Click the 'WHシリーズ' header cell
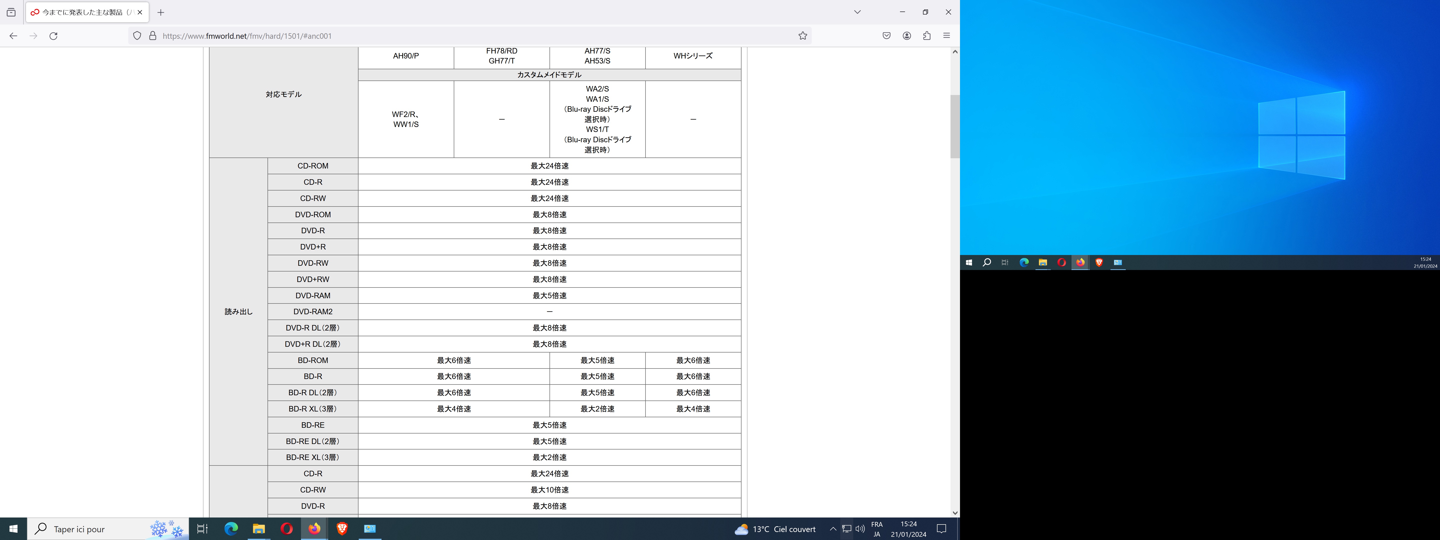1440x540 pixels. 693,56
